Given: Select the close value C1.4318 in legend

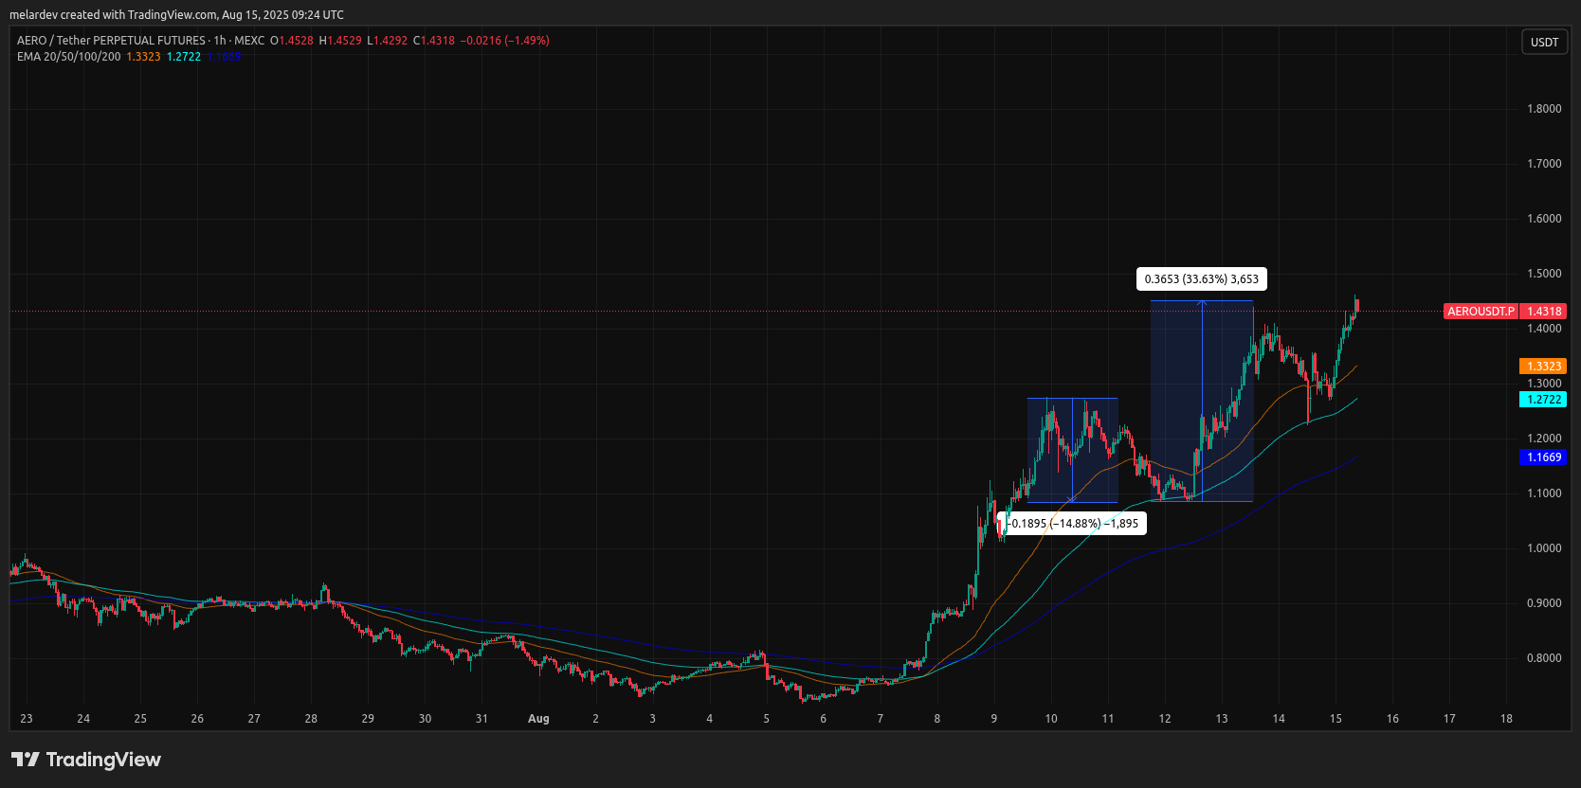Looking at the screenshot, I should [434, 41].
